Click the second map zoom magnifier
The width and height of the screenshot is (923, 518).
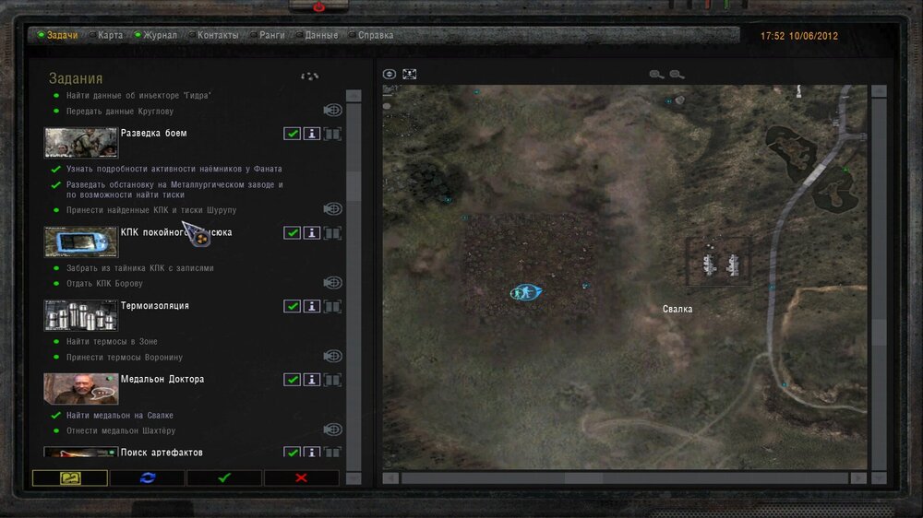click(677, 74)
